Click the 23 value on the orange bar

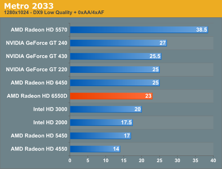pos(148,96)
